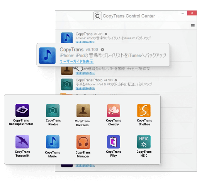
Task: Launch the CopyTrans Cloudly icon
Action: tap(114, 111)
